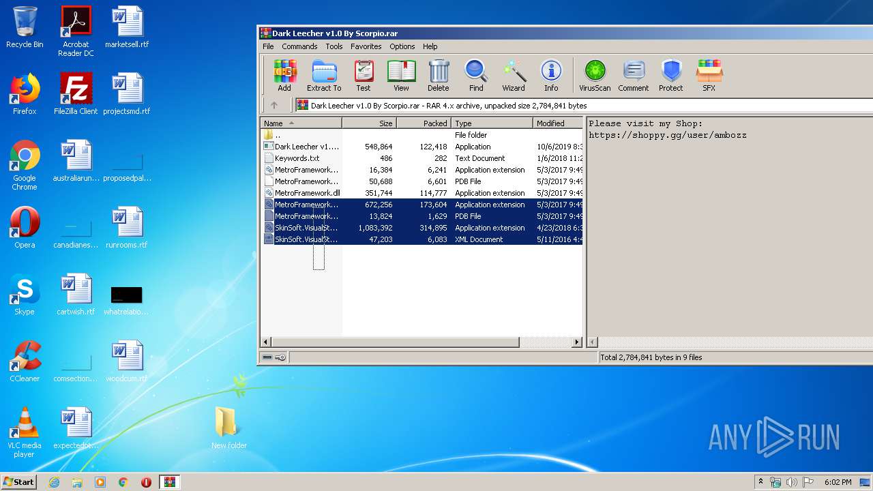Screen dimensions: 873x491
Task: Open Skype desktop shortcut
Action: click(x=25, y=295)
